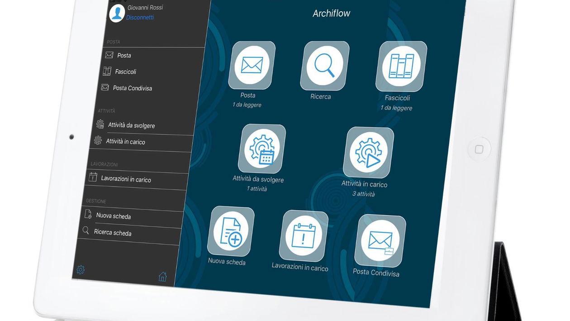Tap the Attività in carico tile
This screenshot has height=321, width=570.
(x=368, y=152)
